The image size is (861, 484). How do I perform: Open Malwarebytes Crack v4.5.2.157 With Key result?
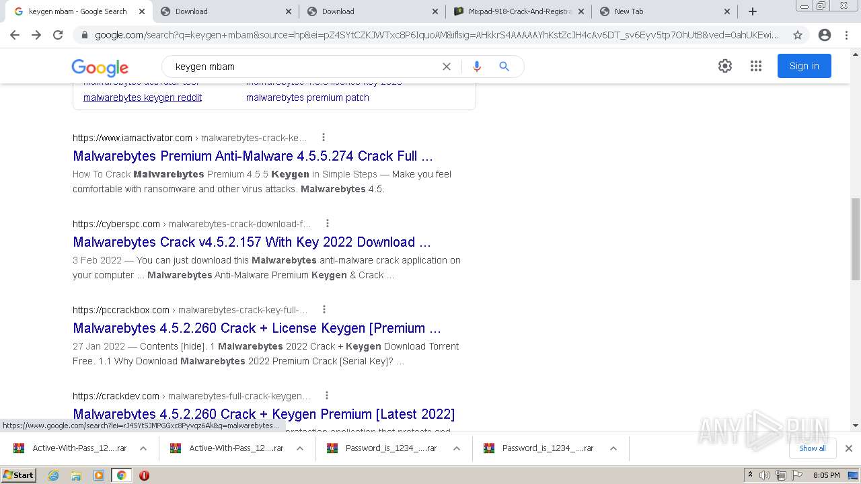point(252,242)
